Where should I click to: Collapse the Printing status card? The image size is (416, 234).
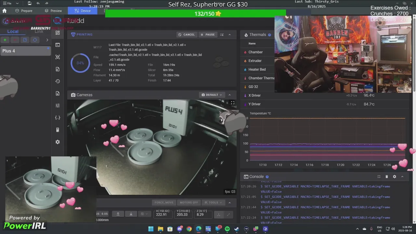pyautogui.click(x=230, y=34)
